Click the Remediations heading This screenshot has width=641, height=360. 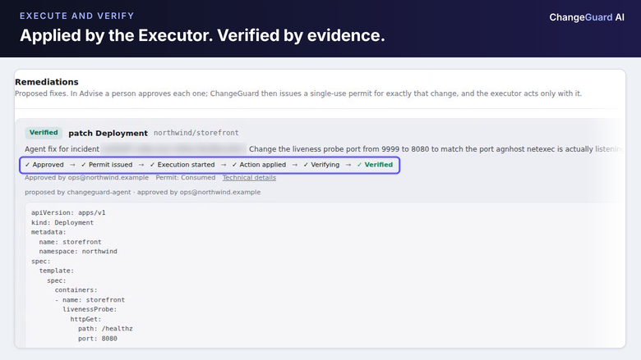(x=47, y=82)
